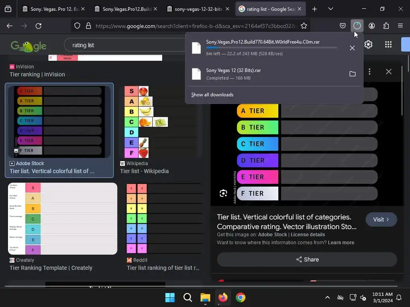The height and width of the screenshot is (307, 410).
Task: Open the Windows Start menu
Action: pyautogui.click(x=170, y=297)
